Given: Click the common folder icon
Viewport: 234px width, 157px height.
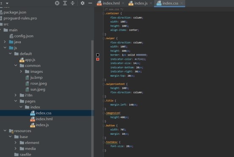Looking at the screenshot, I should pos(22,66).
